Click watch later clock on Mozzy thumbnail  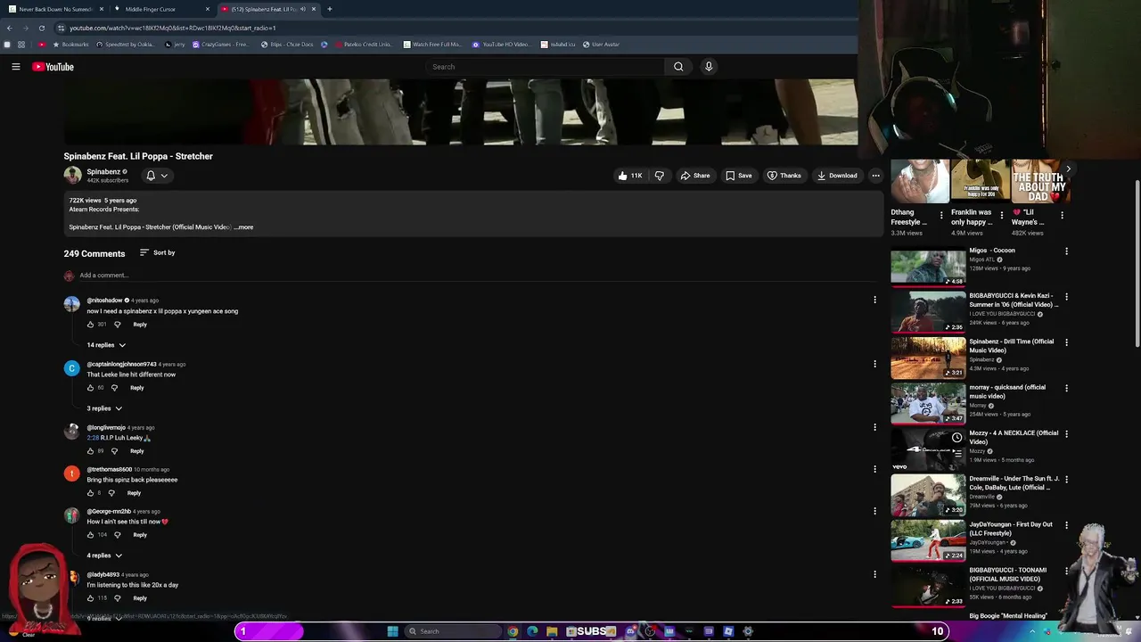(x=956, y=438)
